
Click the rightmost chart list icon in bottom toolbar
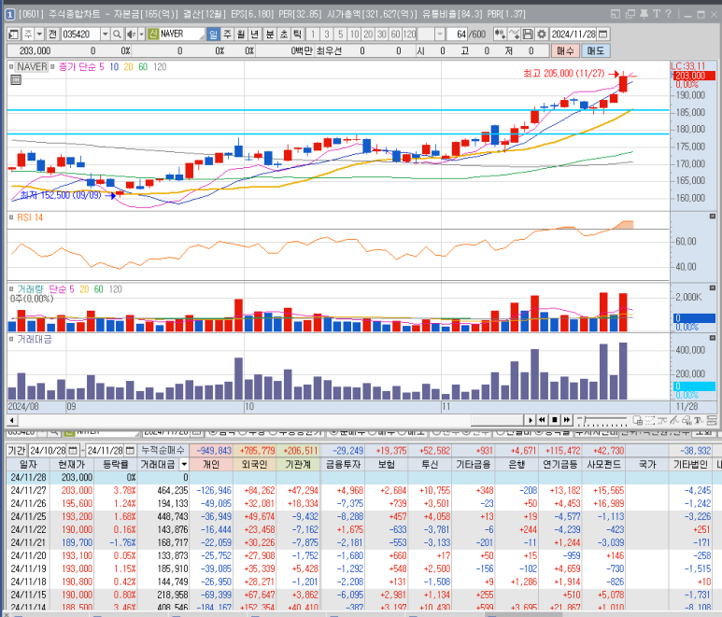712,420
